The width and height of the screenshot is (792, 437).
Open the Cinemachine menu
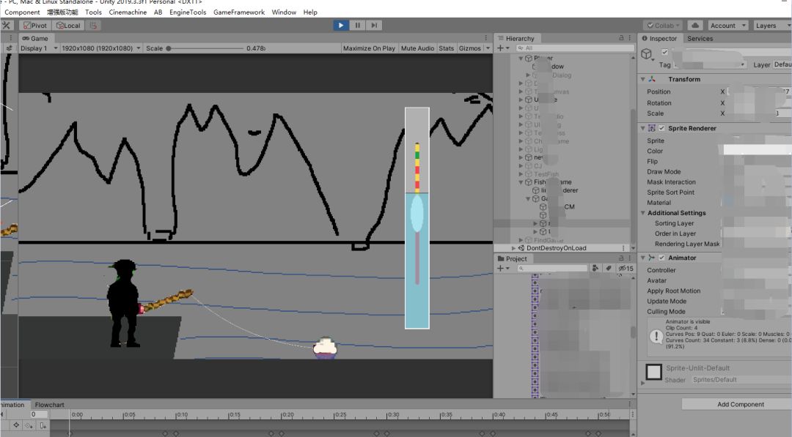pos(128,12)
